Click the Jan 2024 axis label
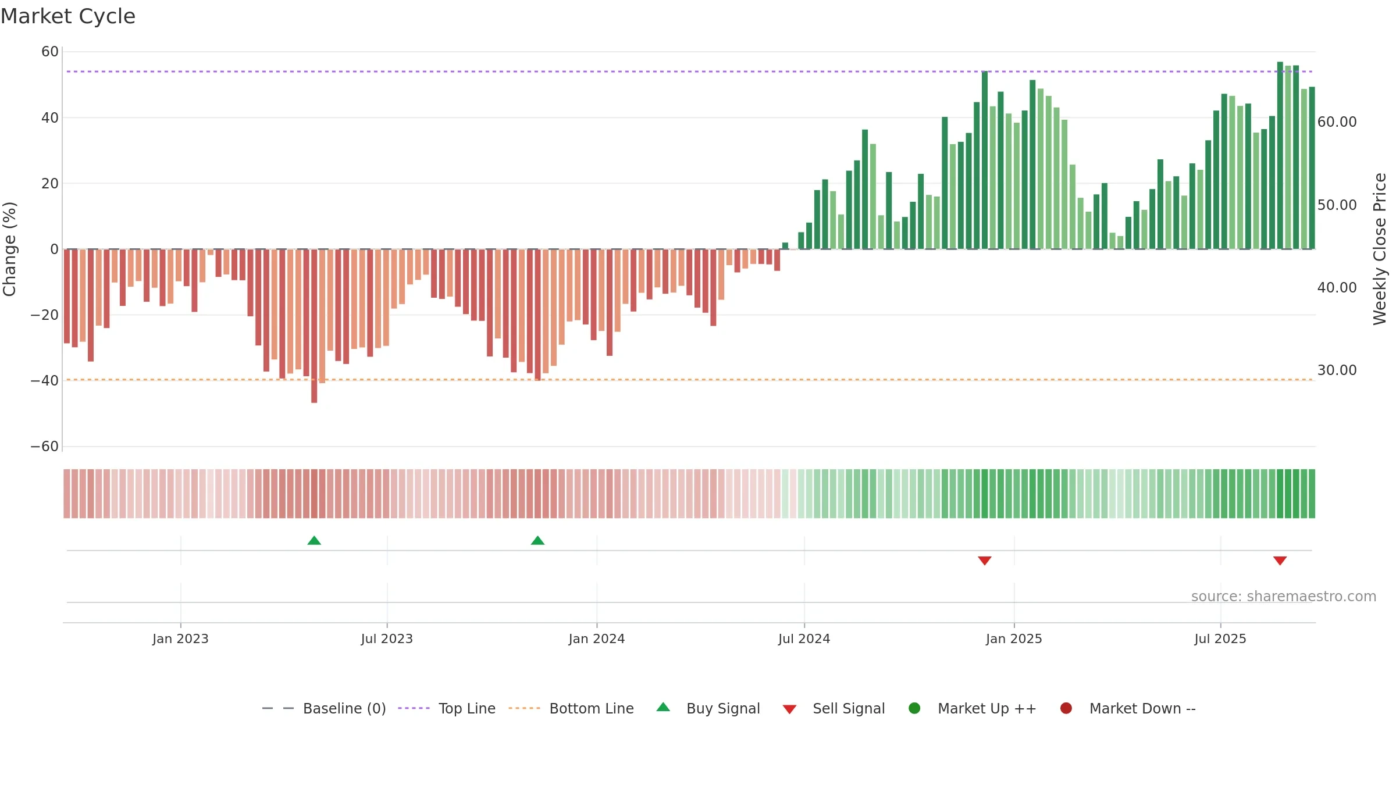 [597, 639]
